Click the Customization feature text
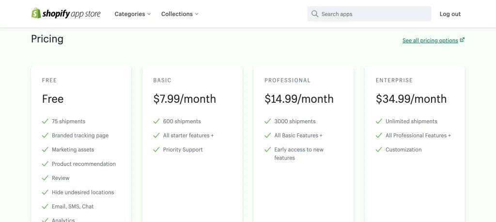 (x=403, y=149)
